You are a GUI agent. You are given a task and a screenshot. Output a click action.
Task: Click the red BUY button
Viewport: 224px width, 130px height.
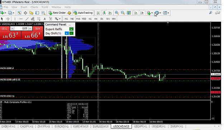click(38, 28)
